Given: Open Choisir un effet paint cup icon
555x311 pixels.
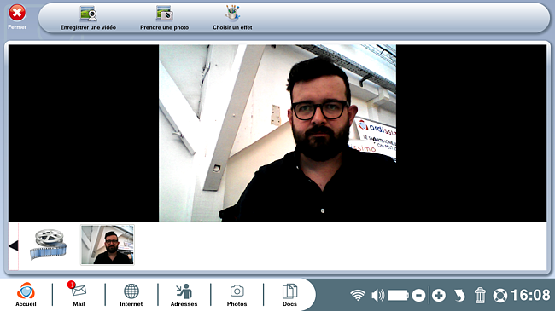Looking at the screenshot, I should coord(232,14).
